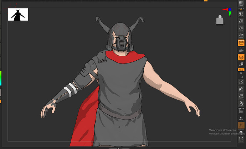246x149 pixels.
Task: Toggle L.Sym local symmetry
Action: click(x=241, y=57)
